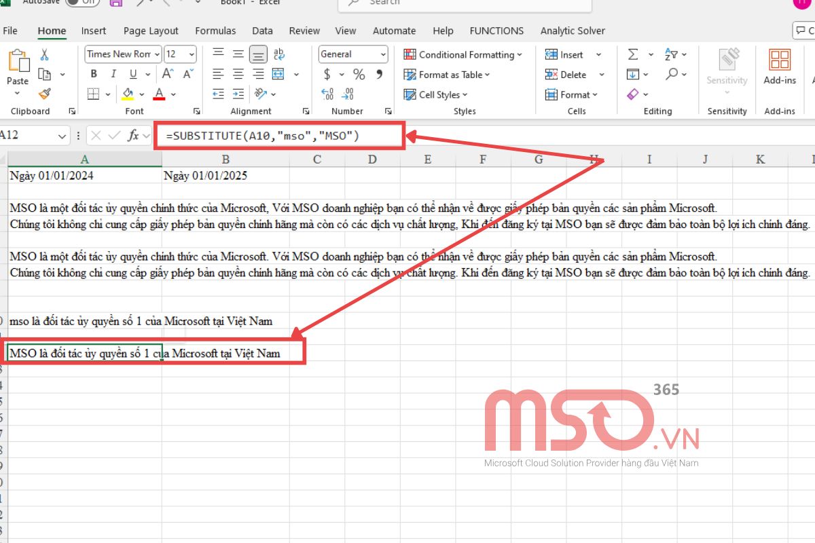This screenshot has height=543, width=815.
Task: Open the Add-ins button
Action: (x=780, y=67)
